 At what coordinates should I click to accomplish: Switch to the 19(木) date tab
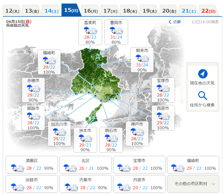click(150, 11)
